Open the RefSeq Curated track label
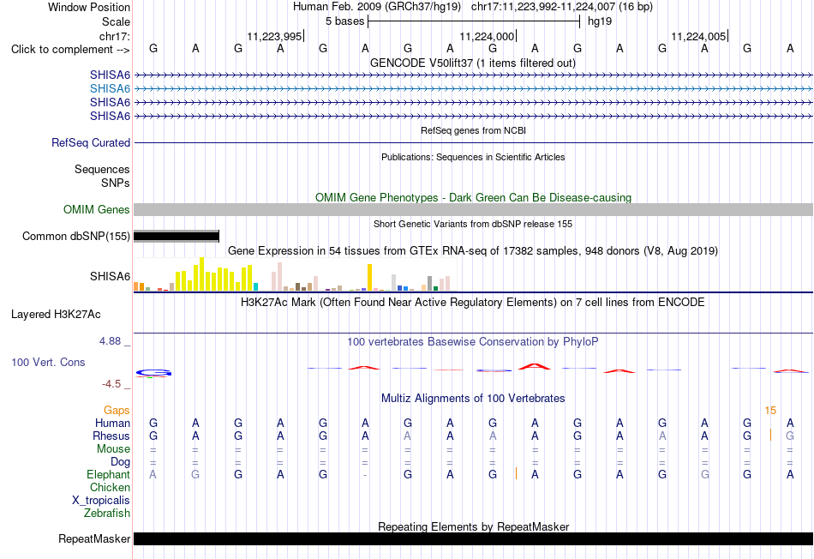This screenshot has height=559, width=814. [90, 143]
